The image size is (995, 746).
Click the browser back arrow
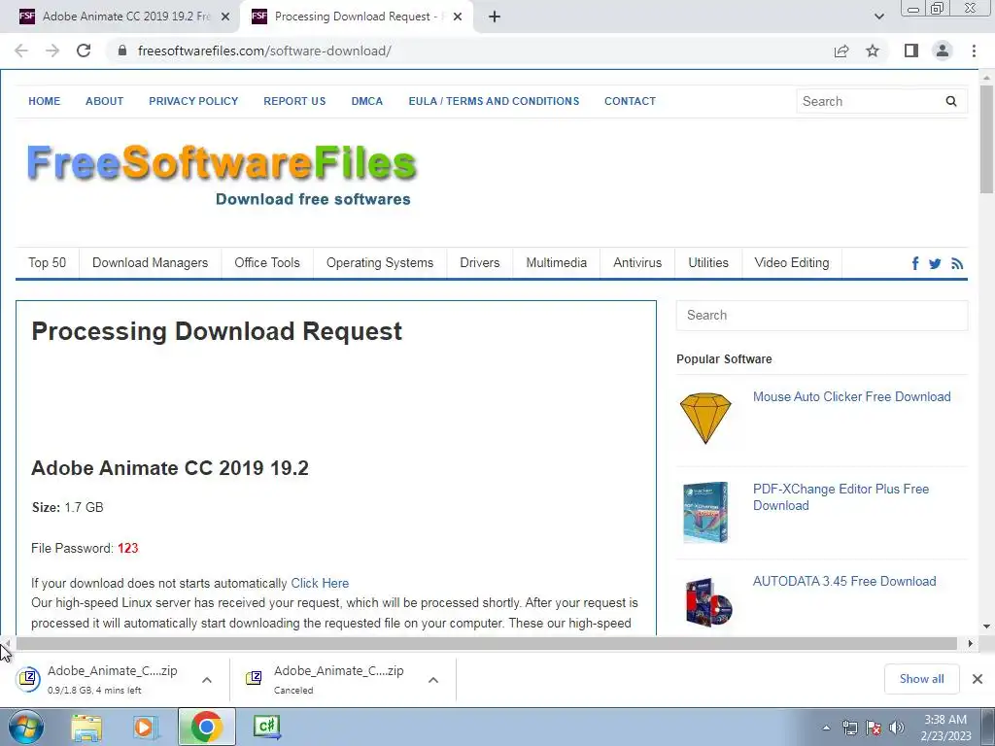[21, 51]
